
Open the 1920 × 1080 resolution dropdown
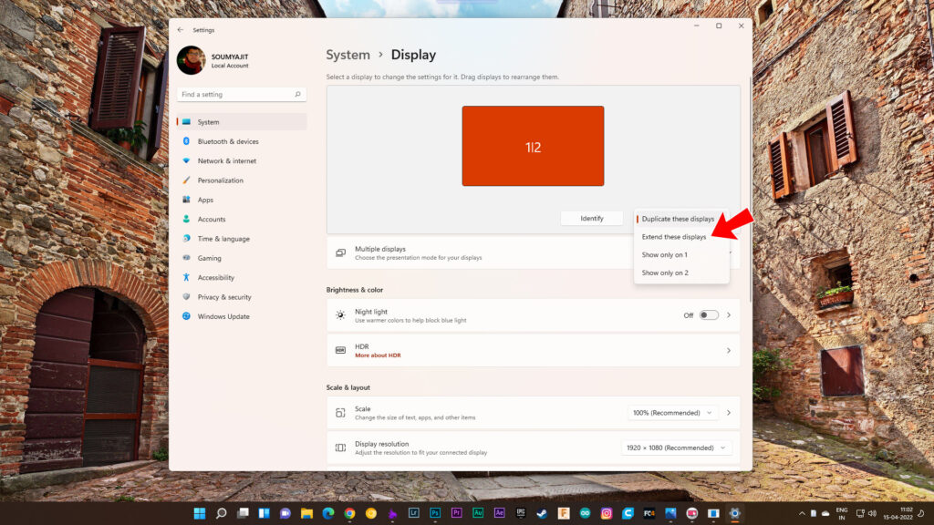click(x=676, y=448)
